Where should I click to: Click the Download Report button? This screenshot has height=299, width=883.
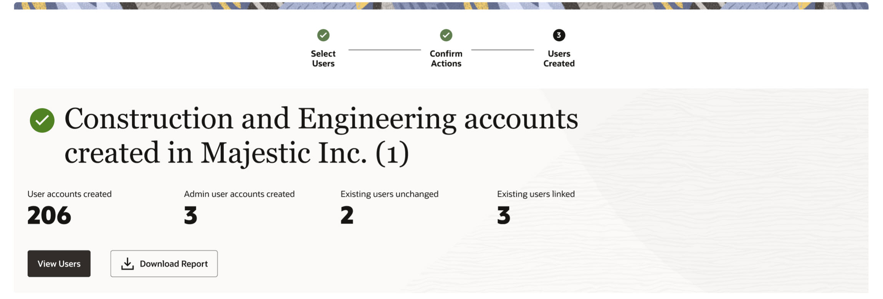[x=164, y=263]
